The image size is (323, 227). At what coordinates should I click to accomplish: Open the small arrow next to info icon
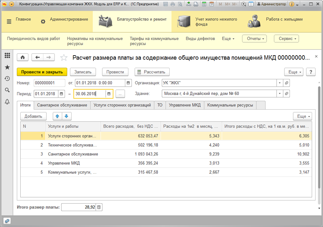click(297, 5)
